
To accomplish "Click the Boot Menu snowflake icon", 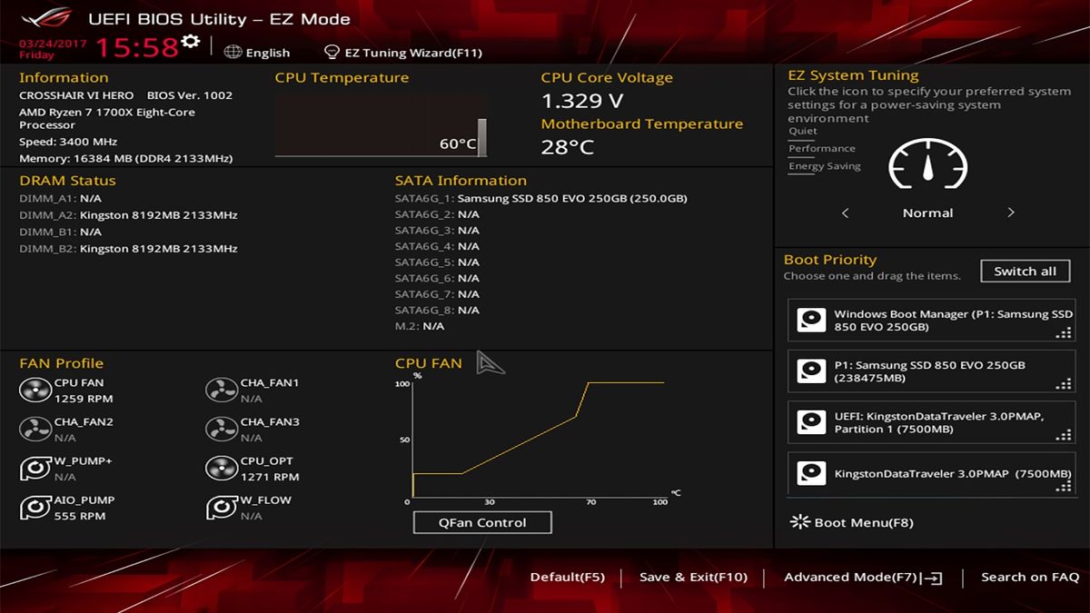I will [799, 522].
